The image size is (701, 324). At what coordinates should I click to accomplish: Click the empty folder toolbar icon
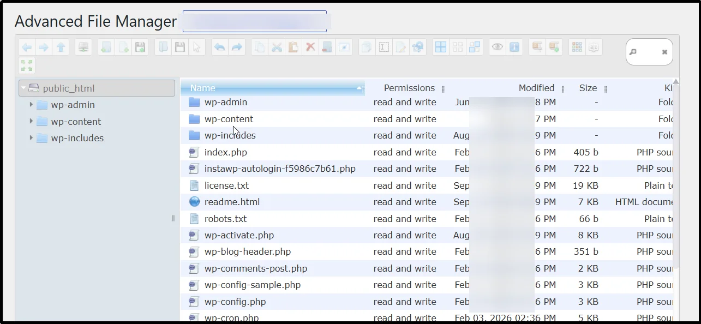coord(327,47)
